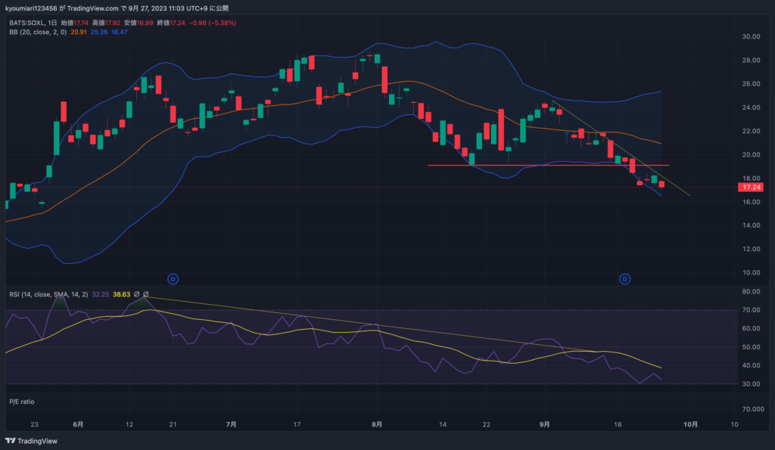This screenshot has height=450, width=775.
Task: Click the 7月 date on the time axis
Action: 231,424
